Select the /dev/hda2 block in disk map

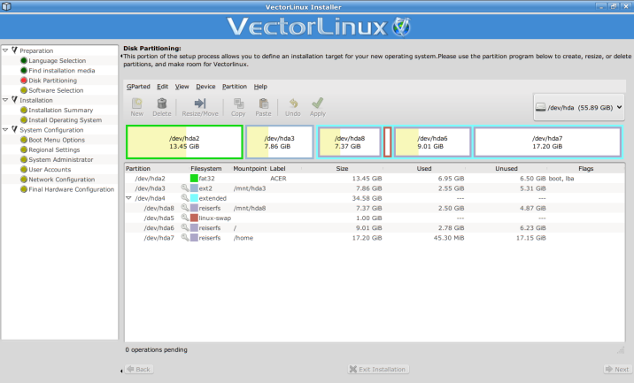(184, 142)
